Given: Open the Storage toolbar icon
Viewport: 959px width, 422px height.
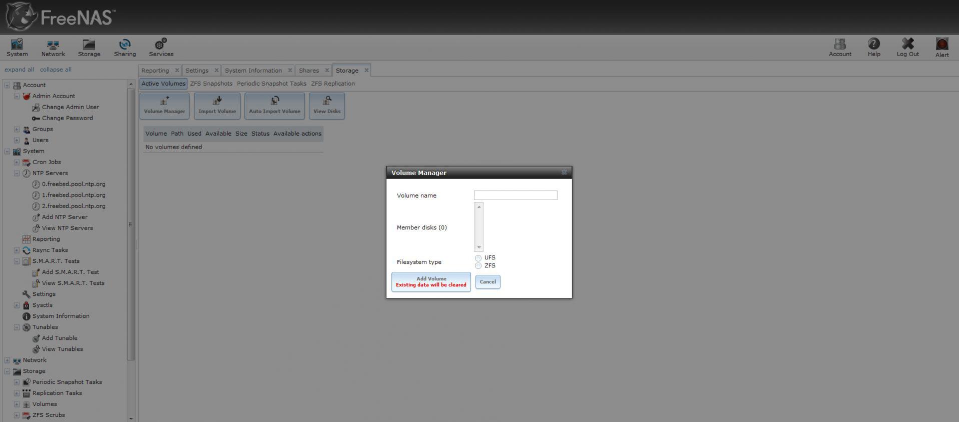Looking at the screenshot, I should [89, 48].
